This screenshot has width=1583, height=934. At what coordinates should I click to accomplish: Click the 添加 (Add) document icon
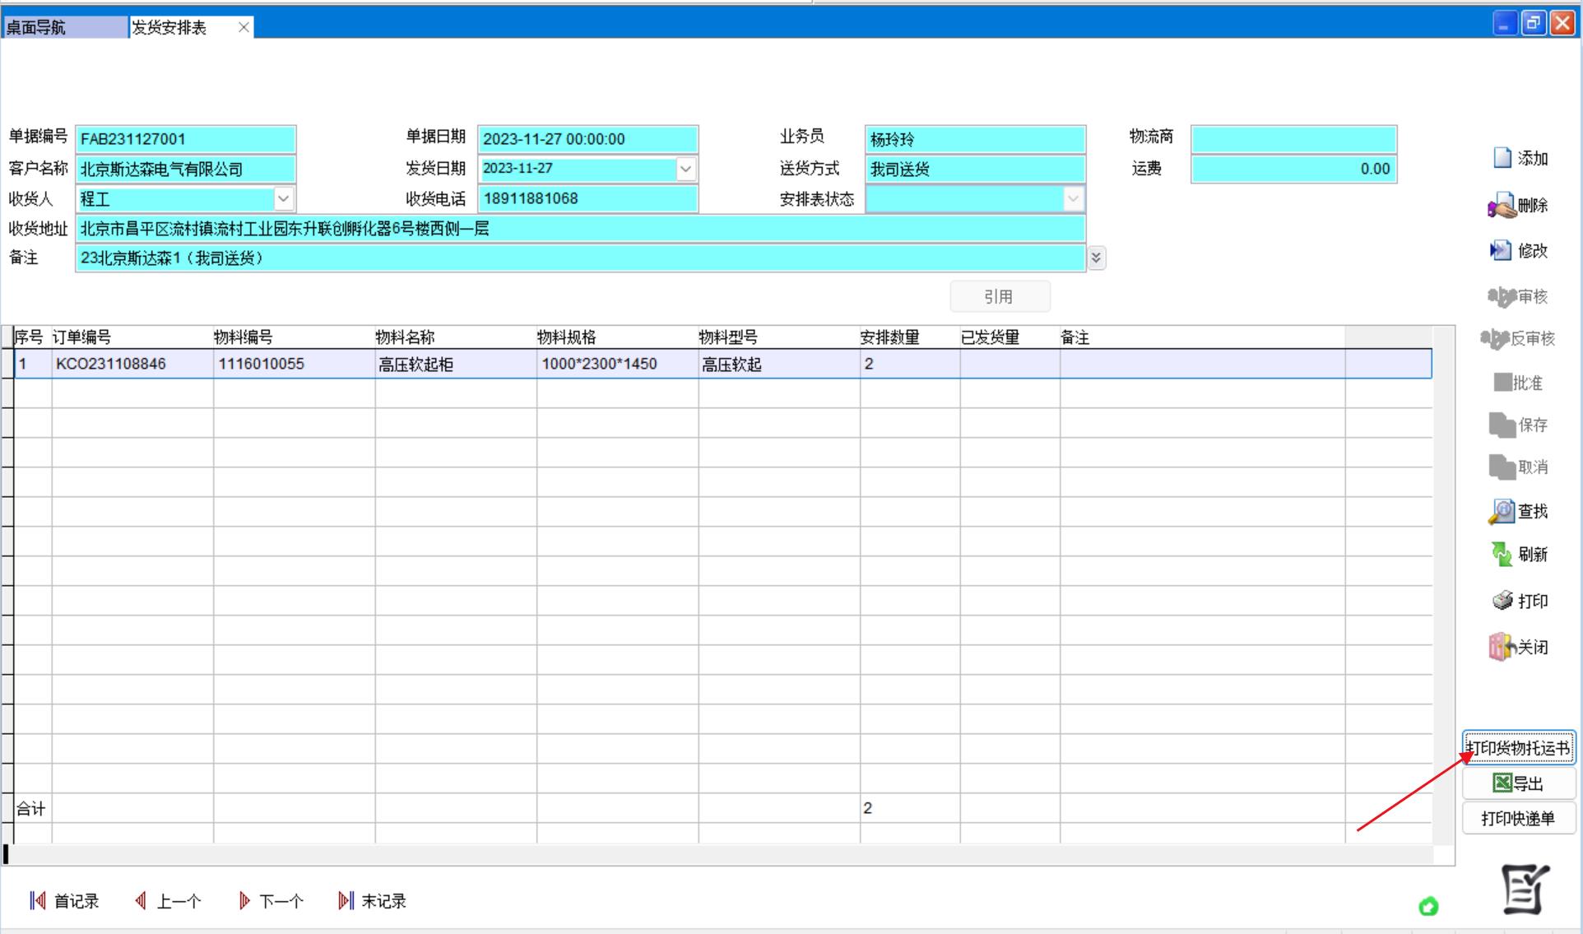click(x=1502, y=157)
